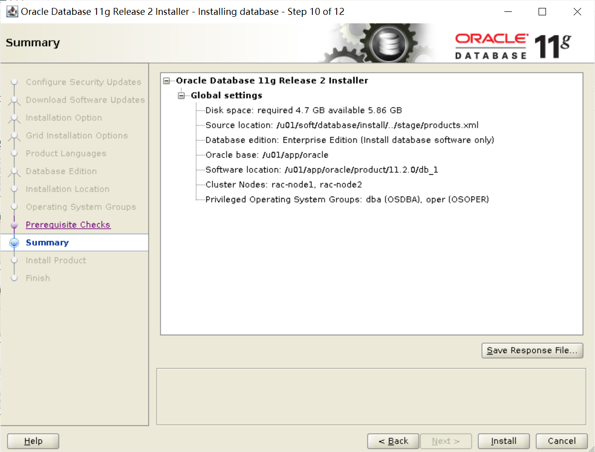Click the Install Product step bullet

coord(14,260)
